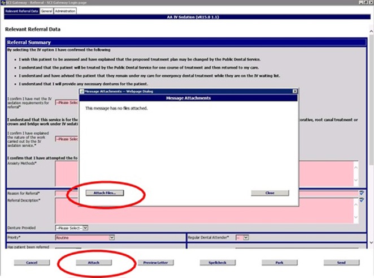
Task: Run Spellcheck on the referral
Action: tap(218, 263)
